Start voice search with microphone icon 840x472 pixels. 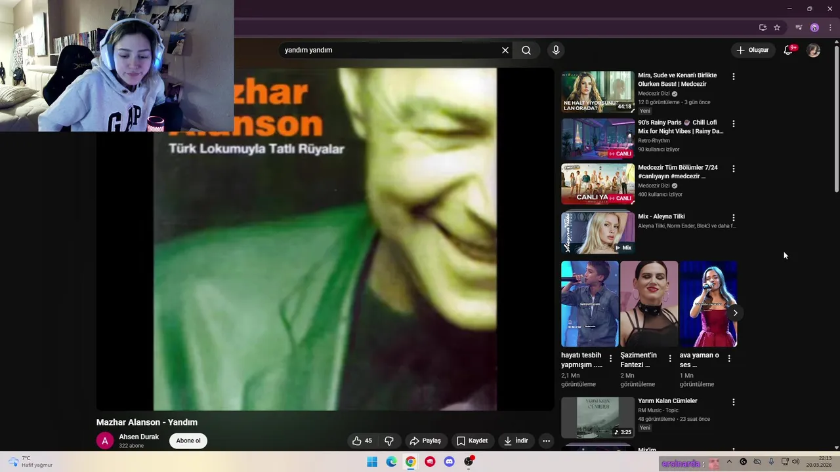point(556,50)
